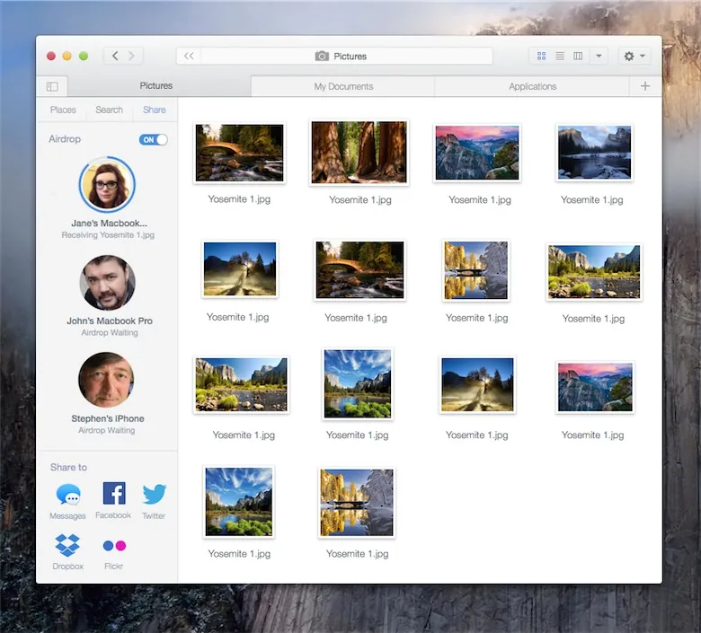Click the red close window button
Viewport: 701px width, 633px height.
pyautogui.click(x=51, y=56)
